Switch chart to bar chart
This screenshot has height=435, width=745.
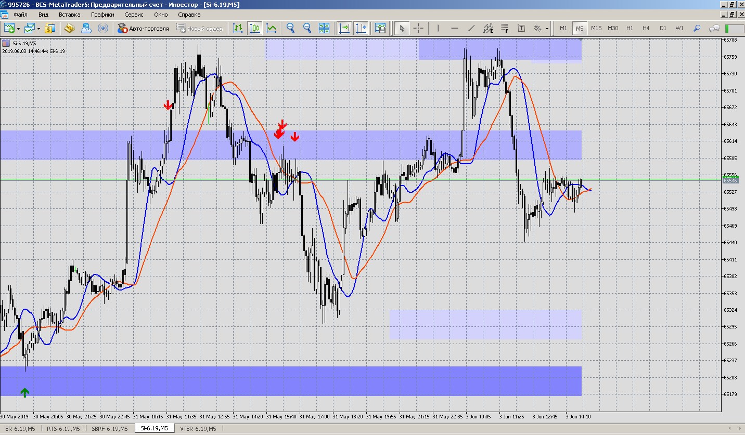(238, 28)
